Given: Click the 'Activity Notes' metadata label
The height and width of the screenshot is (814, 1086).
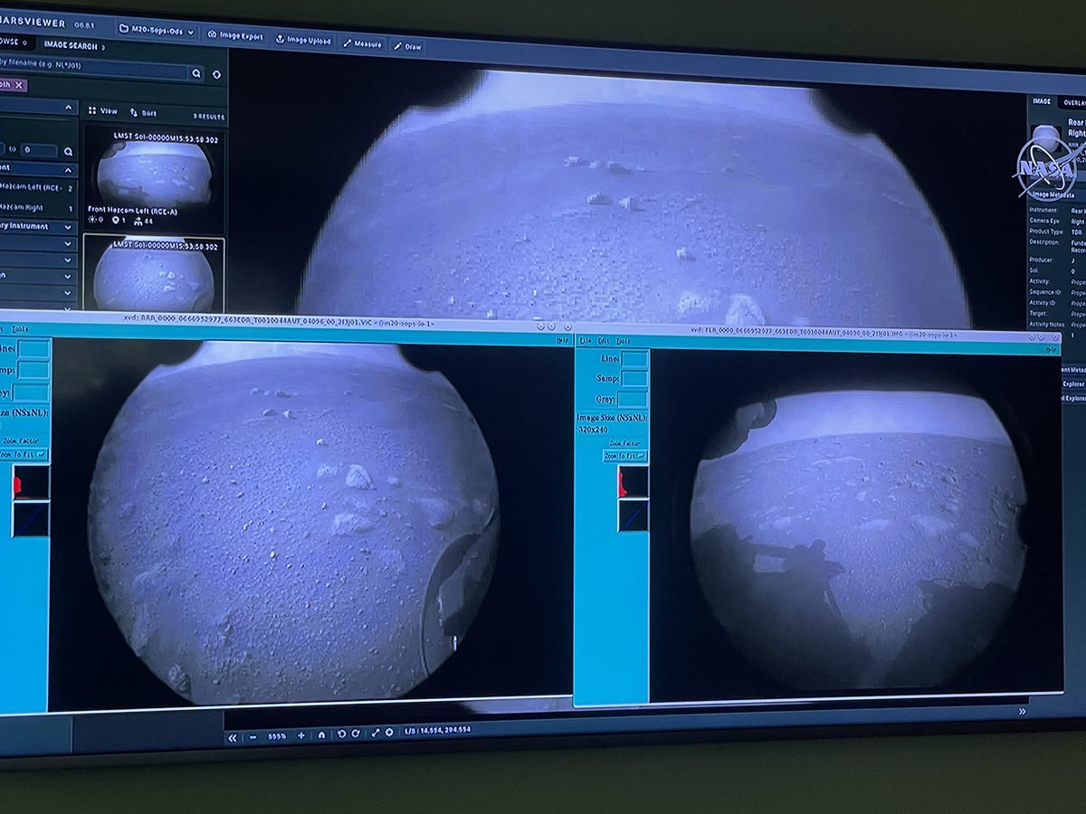Looking at the screenshot, I should tap(1048, 325).
